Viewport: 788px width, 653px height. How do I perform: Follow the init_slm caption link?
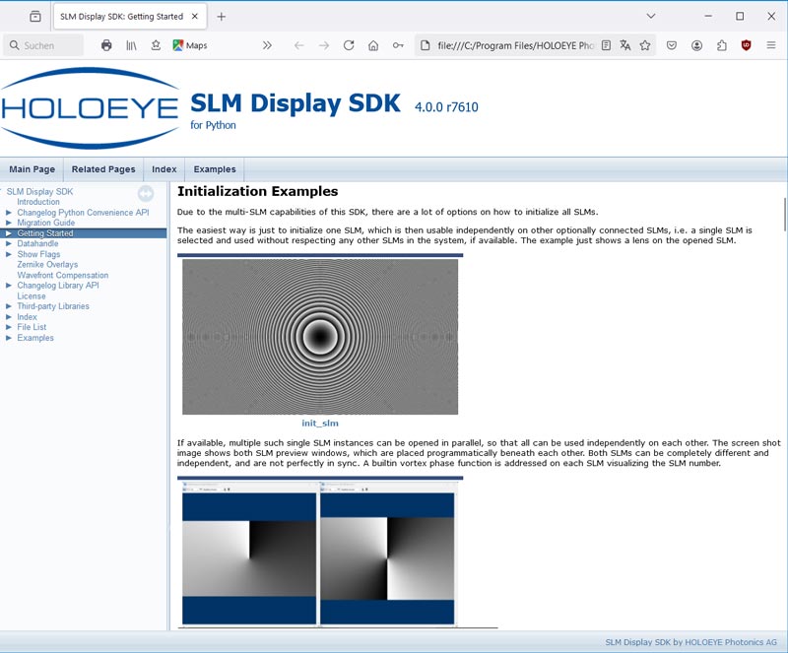[x=320, y=424]
